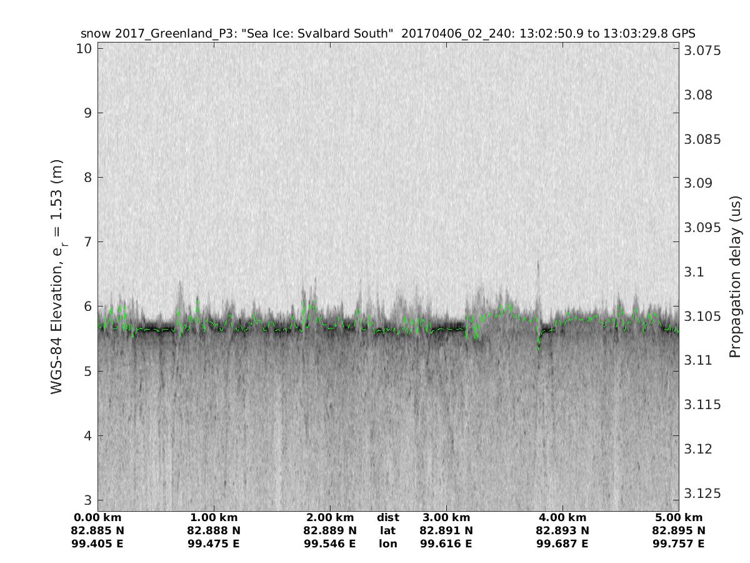
Task: Click the 5.00 km distance label
Action: coord(679,517)
